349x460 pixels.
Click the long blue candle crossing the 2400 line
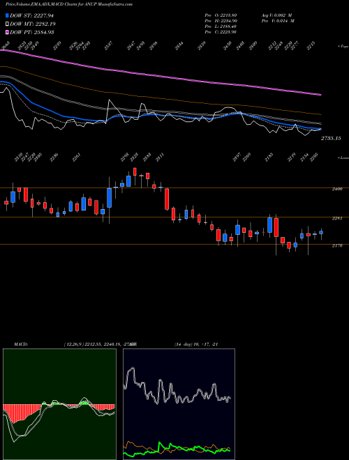[110, 198]
